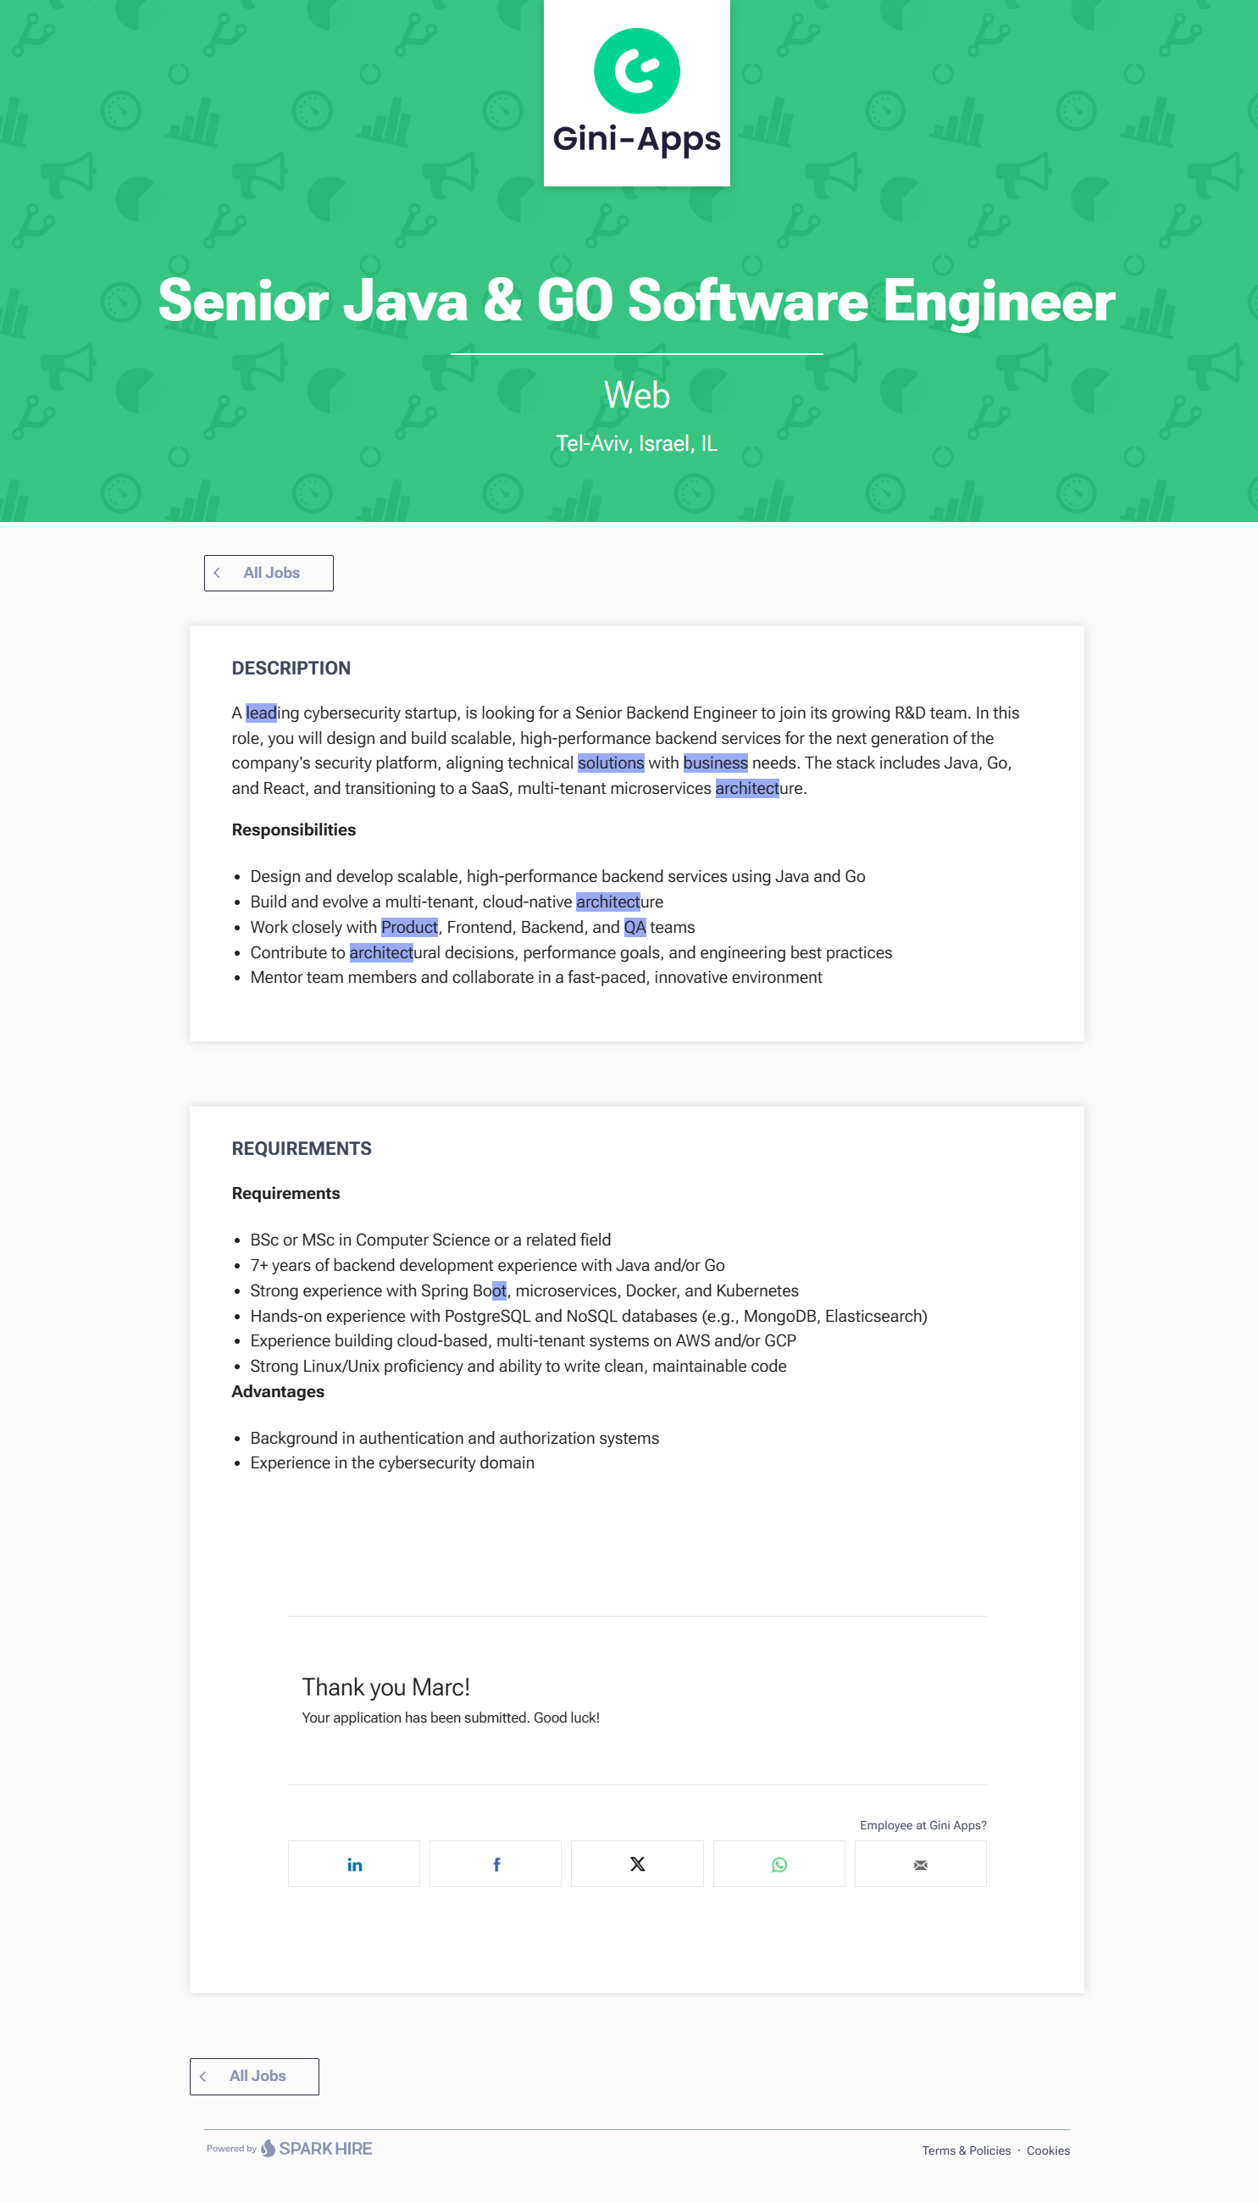Screen dimensions: 1258x2203
Task: Open Terms & Policies link
Action: (x=965, y=2150)
